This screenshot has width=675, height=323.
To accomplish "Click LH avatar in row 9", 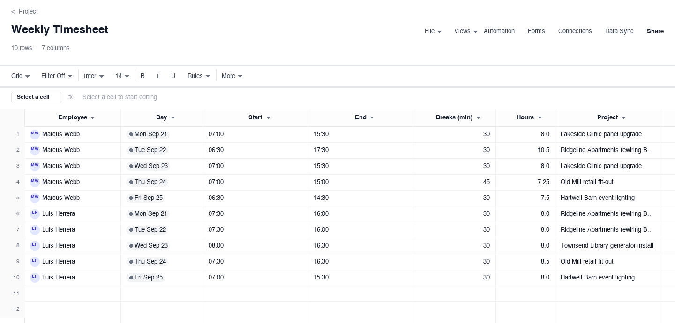I will pyautogui.click(x=35, y=262).
